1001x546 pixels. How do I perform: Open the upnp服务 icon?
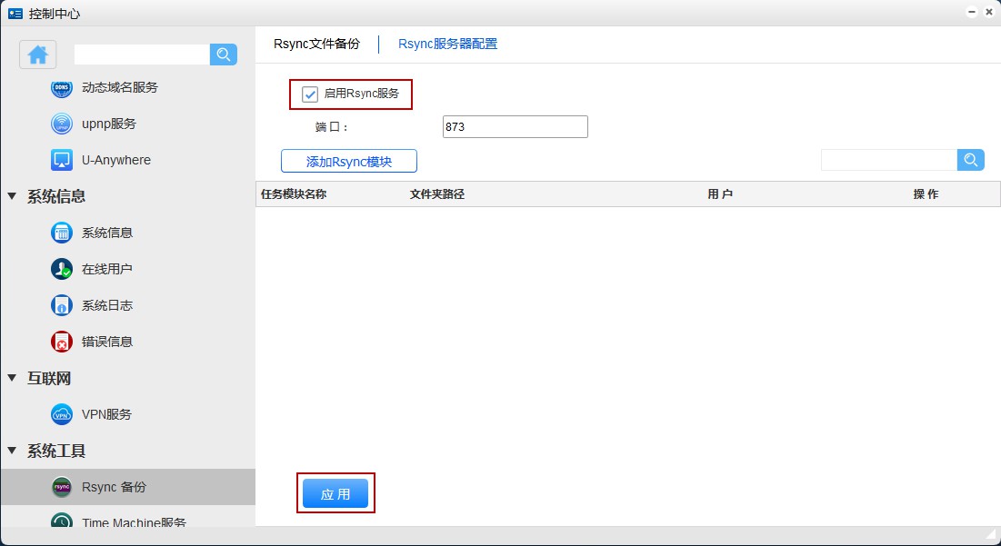62,124
